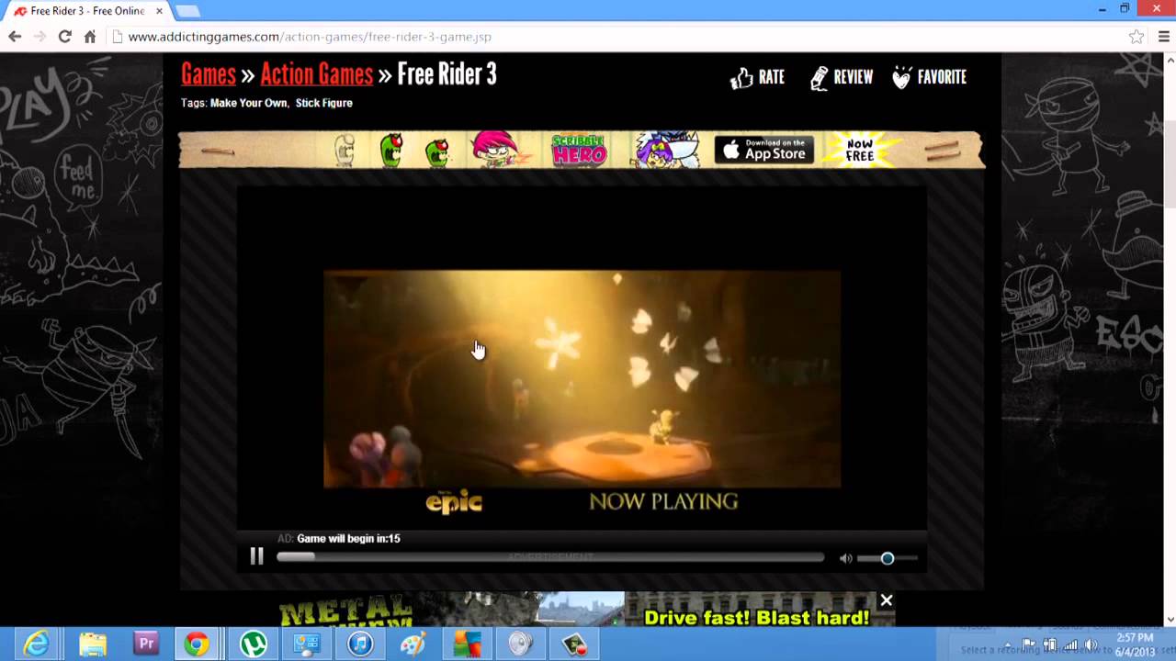The image size is (1176, 661).
Task: Switch to Chrome taskbar icon
Action: pos(196,644)
